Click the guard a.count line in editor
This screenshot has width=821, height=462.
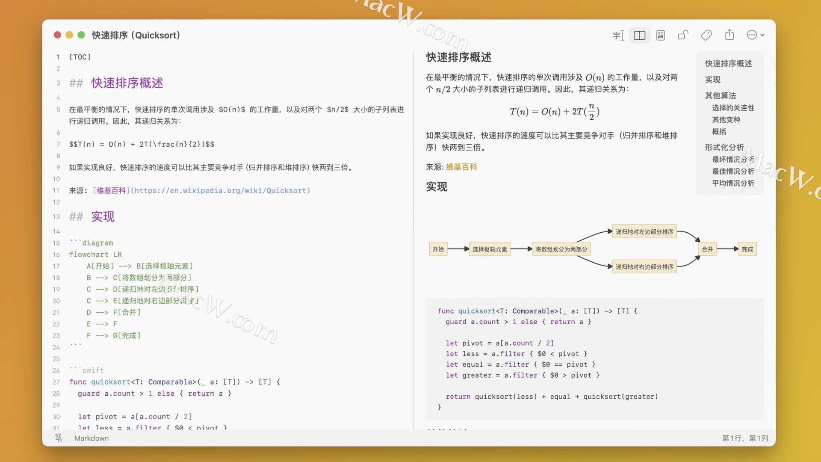coord(154,393)
